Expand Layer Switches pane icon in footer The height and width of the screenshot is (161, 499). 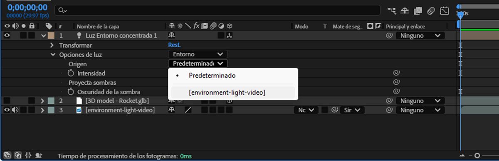click(7, 155)
